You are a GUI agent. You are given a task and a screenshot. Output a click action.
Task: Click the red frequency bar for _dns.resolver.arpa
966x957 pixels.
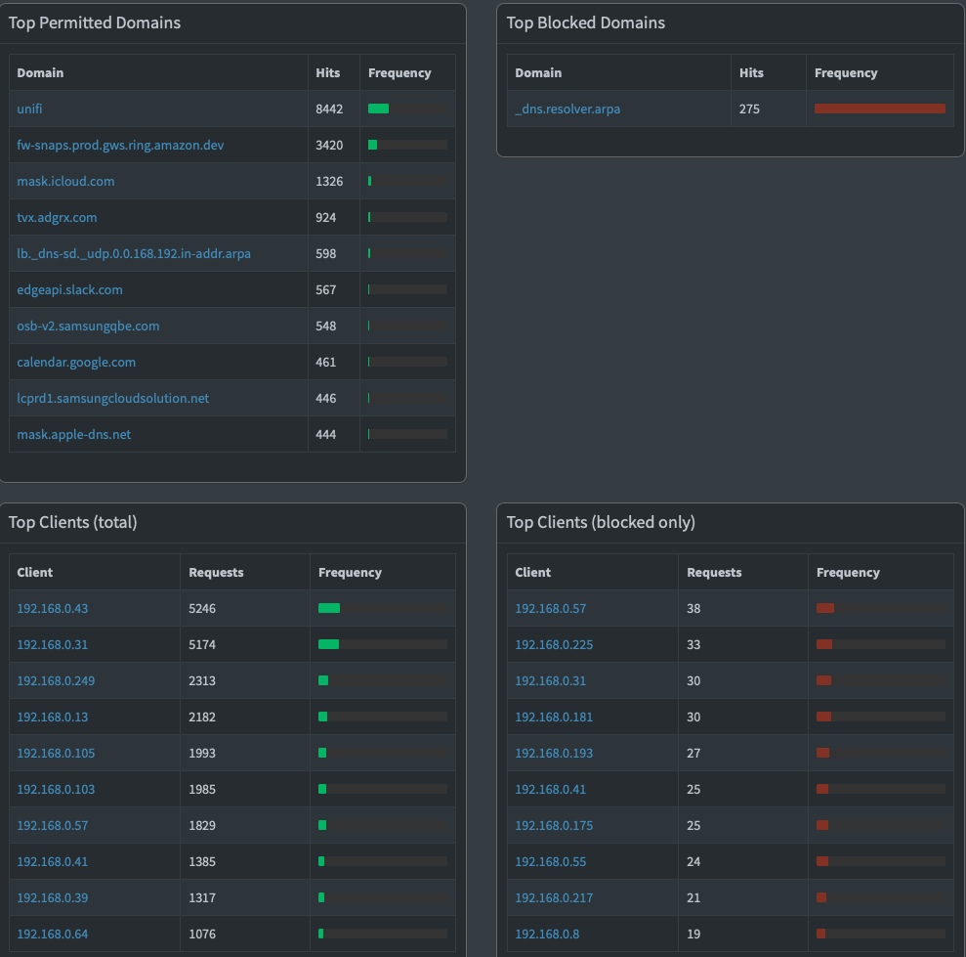pos(879,109)
